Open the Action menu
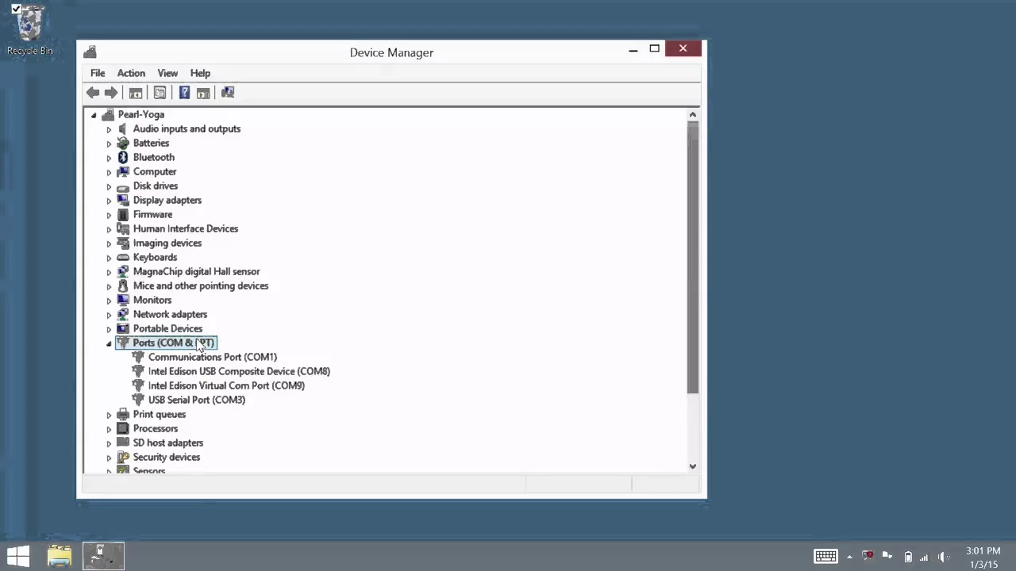 click(131, 73)
